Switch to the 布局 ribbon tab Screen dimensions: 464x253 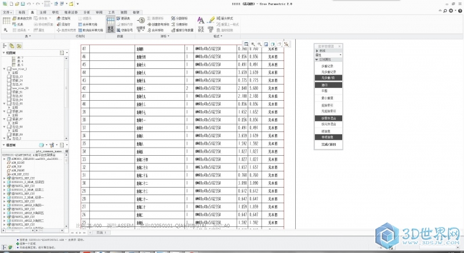coord(21,12)
